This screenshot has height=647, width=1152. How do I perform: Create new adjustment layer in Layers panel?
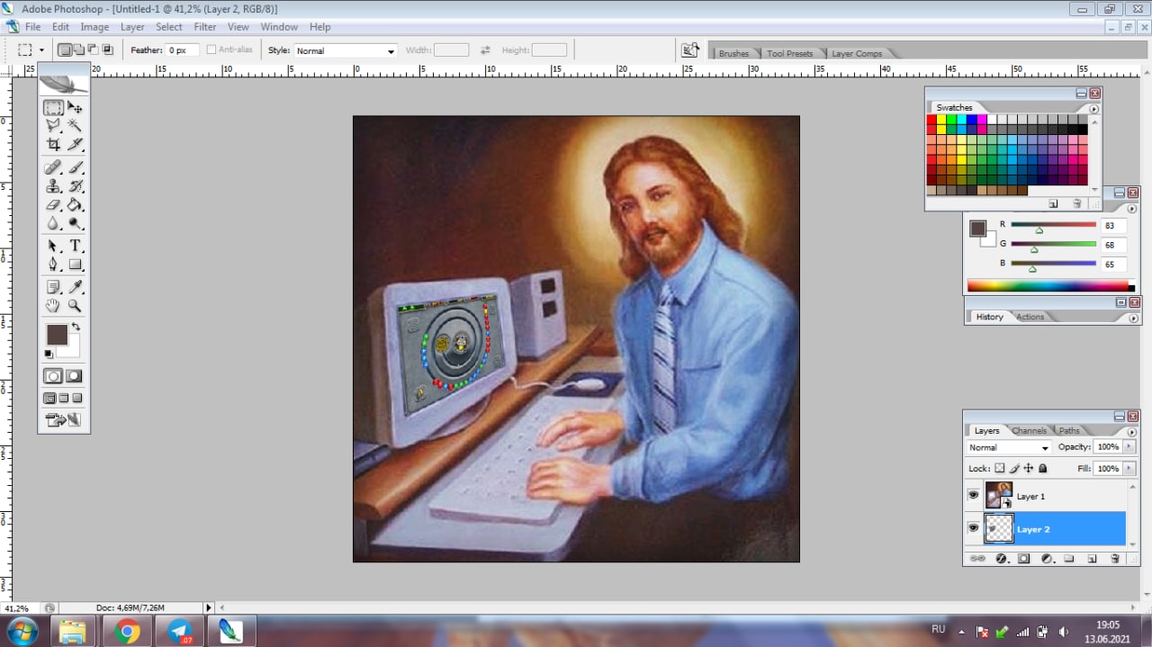point(1047,559)
